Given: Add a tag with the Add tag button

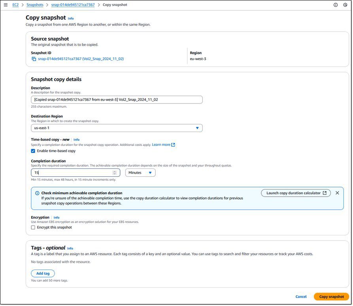Looking at the screenshot, I should (x=43, y=273).
